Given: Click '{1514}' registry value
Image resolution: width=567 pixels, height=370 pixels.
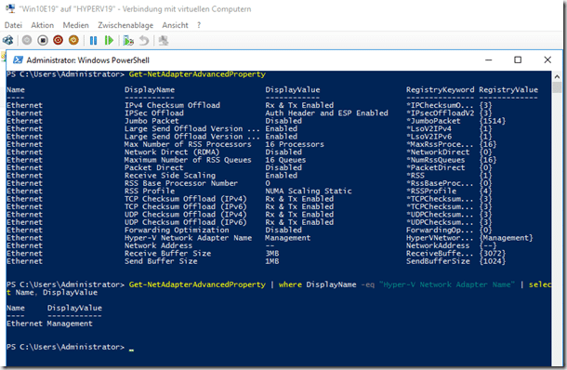Looking at the screenshot, I should 492,121.
